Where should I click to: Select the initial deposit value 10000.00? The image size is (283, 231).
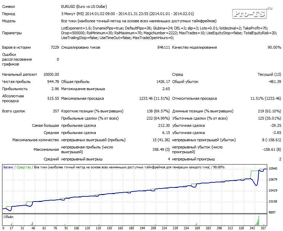[51, 74]
